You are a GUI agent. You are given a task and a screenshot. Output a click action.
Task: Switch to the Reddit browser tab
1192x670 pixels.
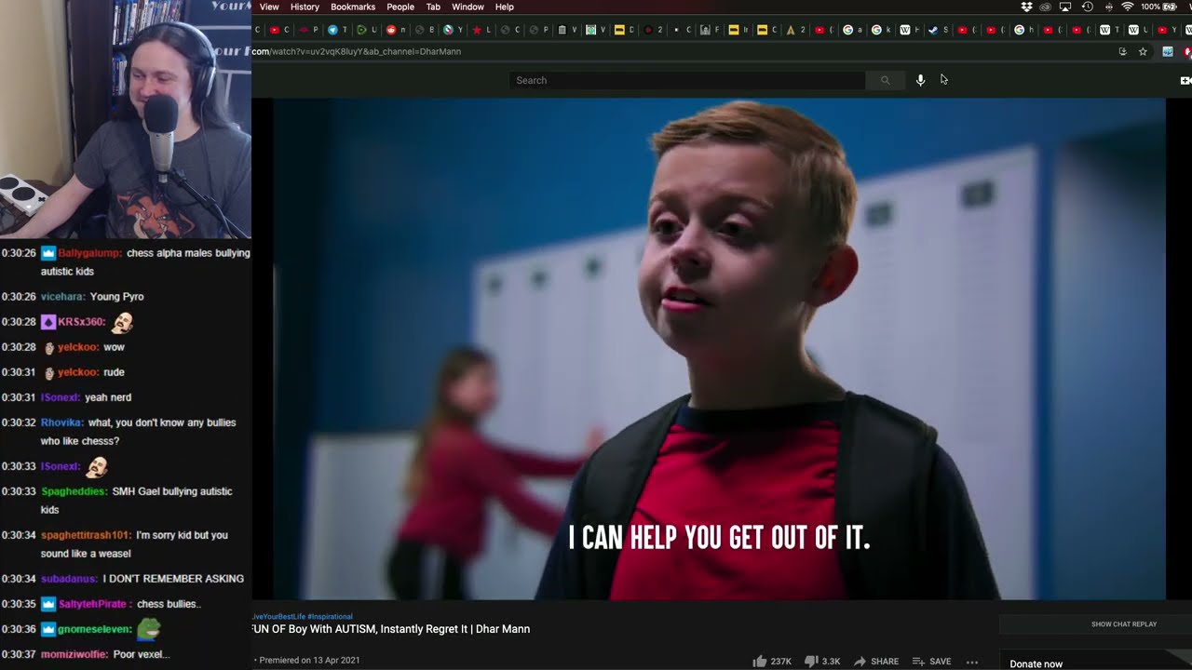tap(396, 30)
